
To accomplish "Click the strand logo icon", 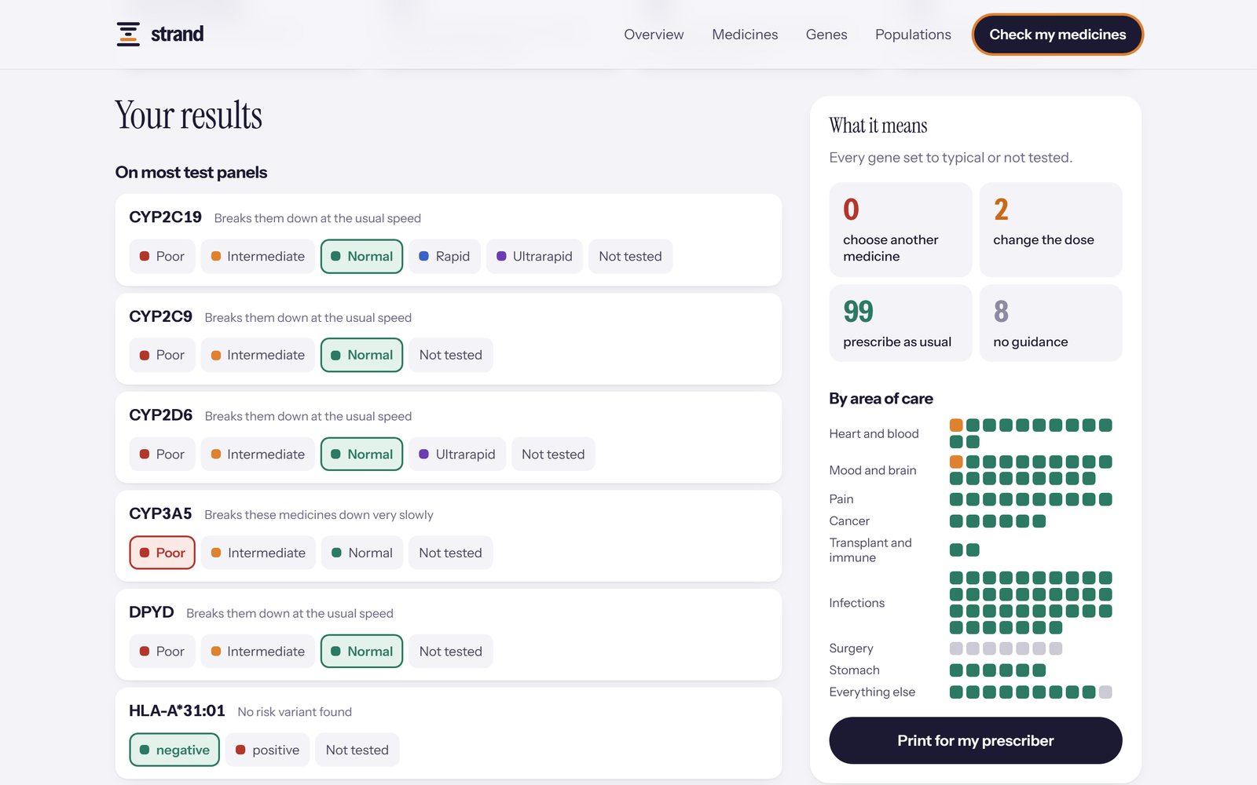I will [128, 35].
